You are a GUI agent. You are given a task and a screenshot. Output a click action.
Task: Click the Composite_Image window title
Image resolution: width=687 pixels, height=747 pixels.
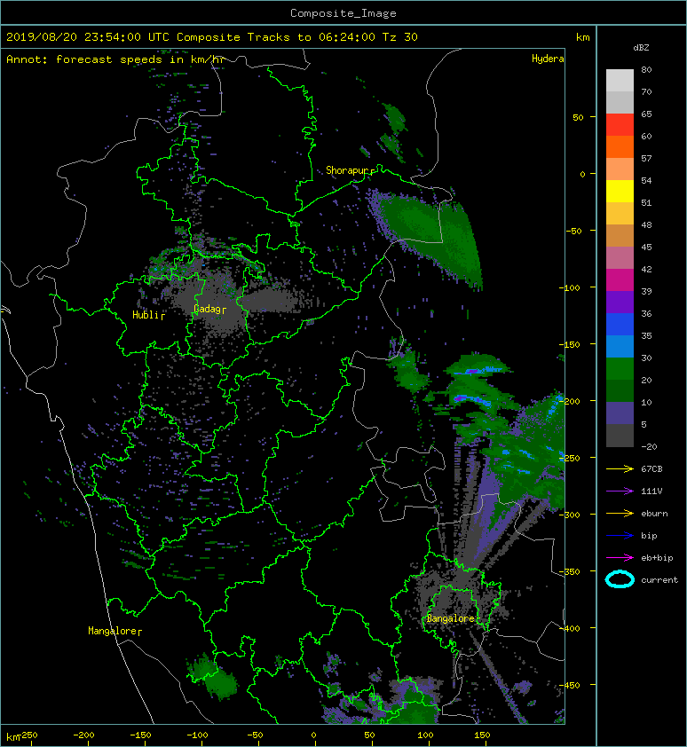pos(343,13)
